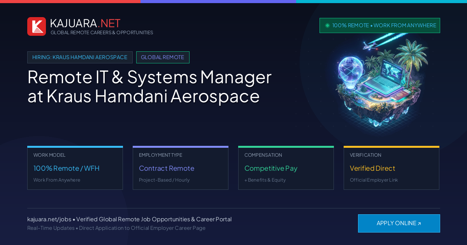Click the bottom 'Work From Anywhere' subtext

[x=57, y=180]
